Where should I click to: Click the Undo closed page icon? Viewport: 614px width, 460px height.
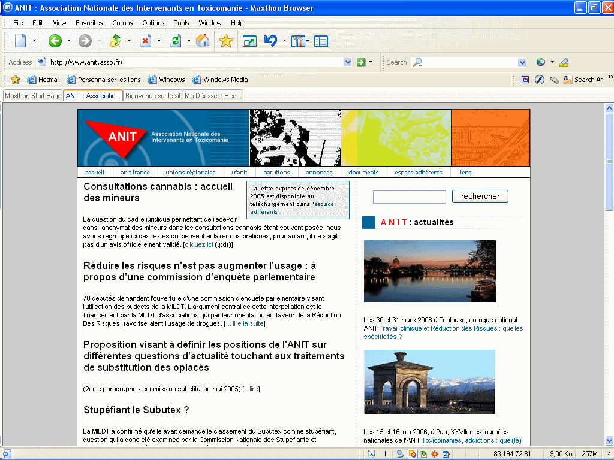coord(270,41)
